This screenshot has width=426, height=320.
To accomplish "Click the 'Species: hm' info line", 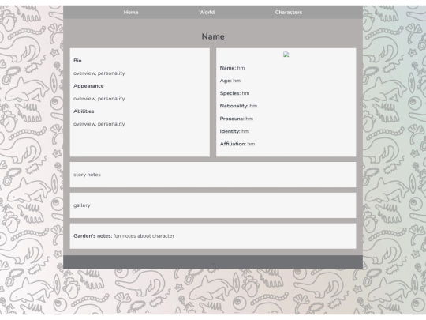I will point(235,93).
